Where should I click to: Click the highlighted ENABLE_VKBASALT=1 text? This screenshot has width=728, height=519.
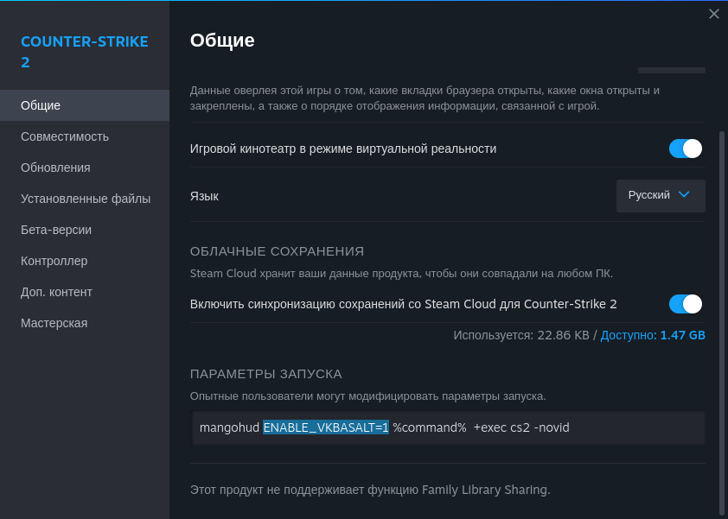click(326, 427)
